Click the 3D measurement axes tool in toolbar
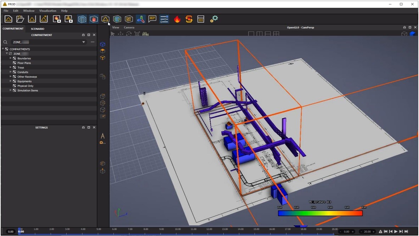The height and width of the screenshot is (236, 419). 141,19
